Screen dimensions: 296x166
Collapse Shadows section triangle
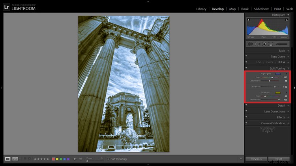click(x=287, y=92)
